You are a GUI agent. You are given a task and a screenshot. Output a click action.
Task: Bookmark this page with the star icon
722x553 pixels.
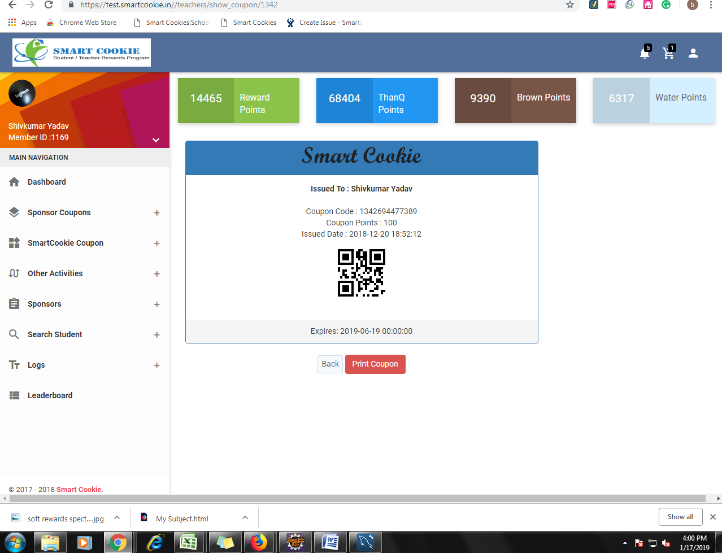tap(570, 5)
